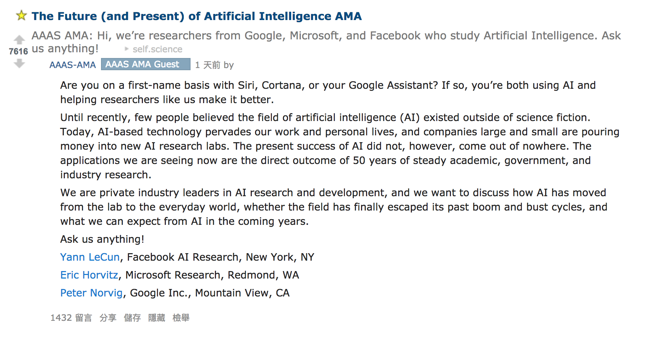Visit the self.science domain link
The width and height of the screenshot is (654, 338).
coord(158,49)
